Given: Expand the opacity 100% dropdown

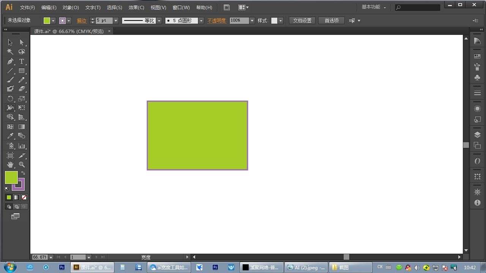Looking at the screenshot, I should pos(252,21).
